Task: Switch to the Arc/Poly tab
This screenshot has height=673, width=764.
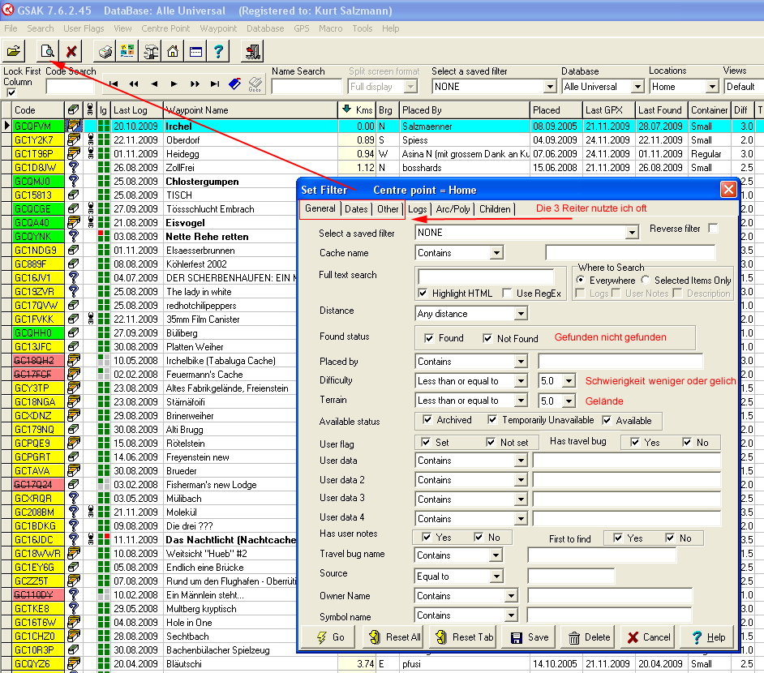Action: 453,209
